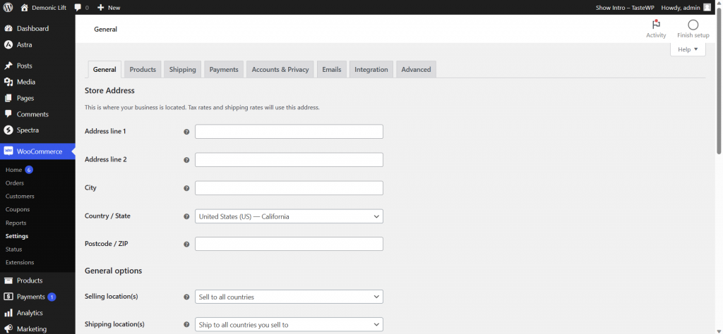Click the Payments dollar icon in sidebar
This screenshot has height=334, width=723.
coord(8,297)
